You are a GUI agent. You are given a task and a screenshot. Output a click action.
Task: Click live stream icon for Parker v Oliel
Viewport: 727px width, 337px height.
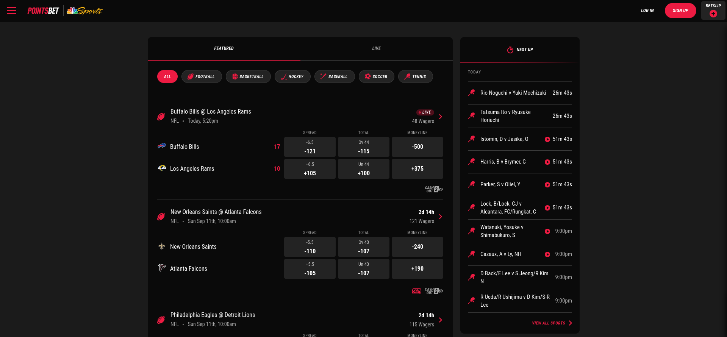point(547,185)
